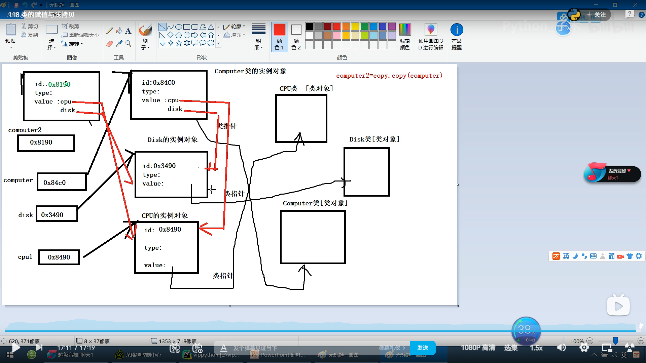Open the 1080P quality menu

[x=478, y=348]
